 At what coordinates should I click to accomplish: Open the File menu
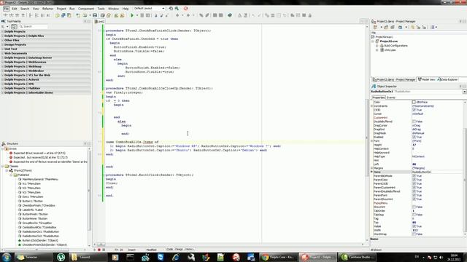coord(7,9)
